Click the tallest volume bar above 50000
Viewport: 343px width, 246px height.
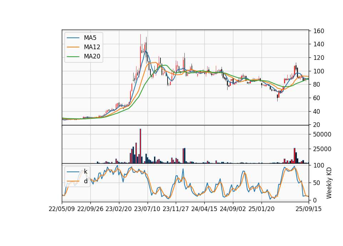tap(140, 146)
